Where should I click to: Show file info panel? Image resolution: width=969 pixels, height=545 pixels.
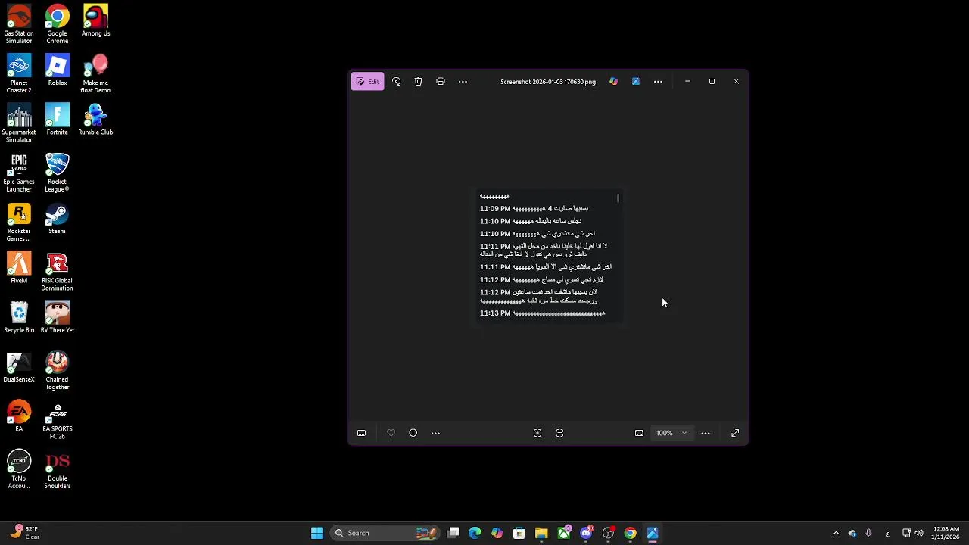point(413,433)
